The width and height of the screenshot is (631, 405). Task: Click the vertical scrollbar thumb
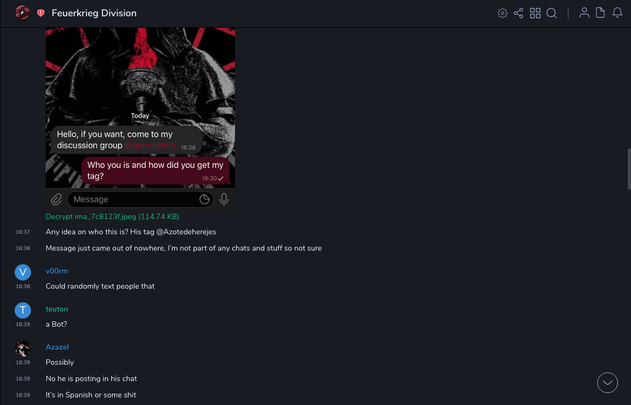pyautogui.click(x=629, y=169)
